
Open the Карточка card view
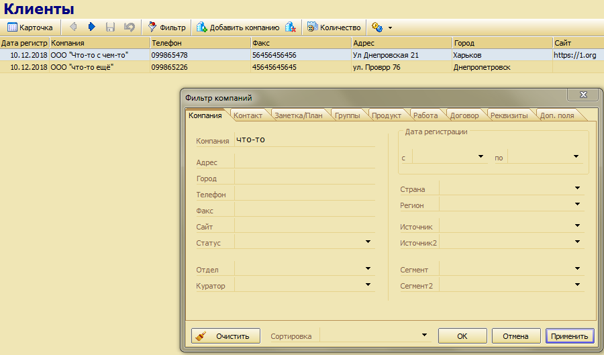(30, 28)
